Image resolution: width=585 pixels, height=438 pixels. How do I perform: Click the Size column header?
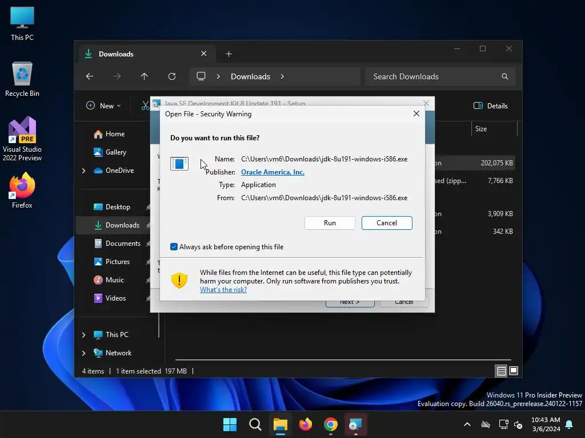[x=494, y=129]
